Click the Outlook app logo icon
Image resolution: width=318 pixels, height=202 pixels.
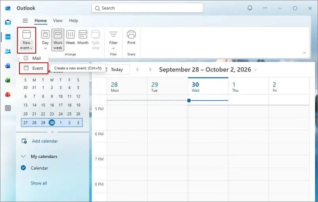click(x=8, y=8)
